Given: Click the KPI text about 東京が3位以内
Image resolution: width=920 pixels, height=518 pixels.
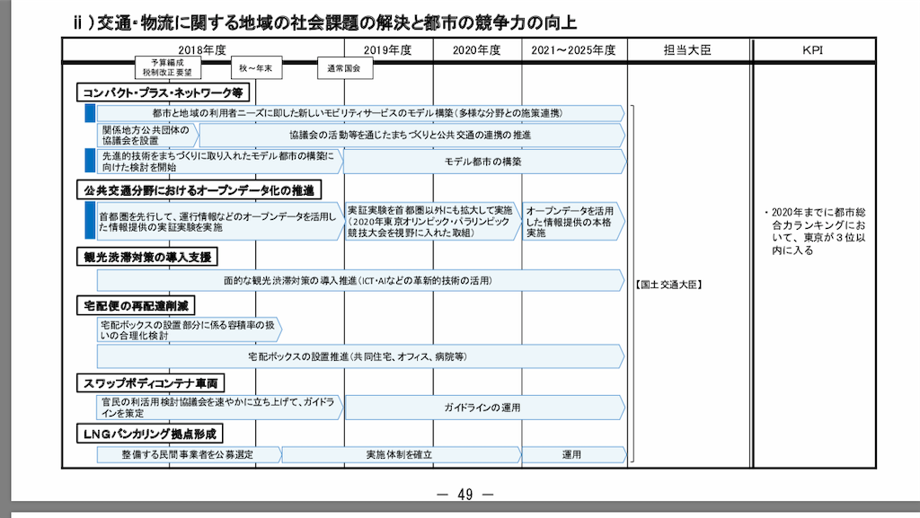Looking at the screenshot, I should coord(816,232).
